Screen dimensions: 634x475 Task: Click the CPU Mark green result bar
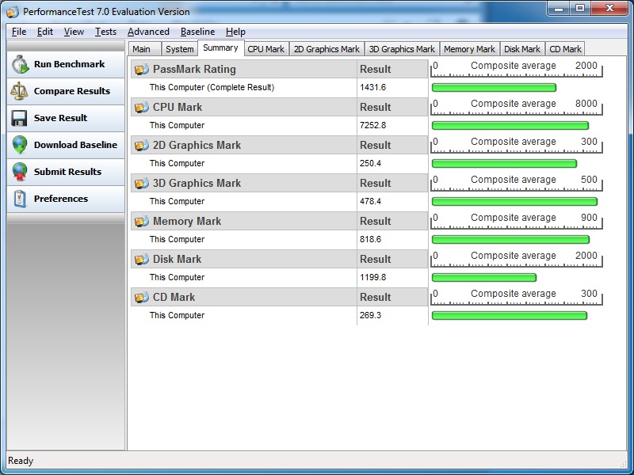point(510,126)
